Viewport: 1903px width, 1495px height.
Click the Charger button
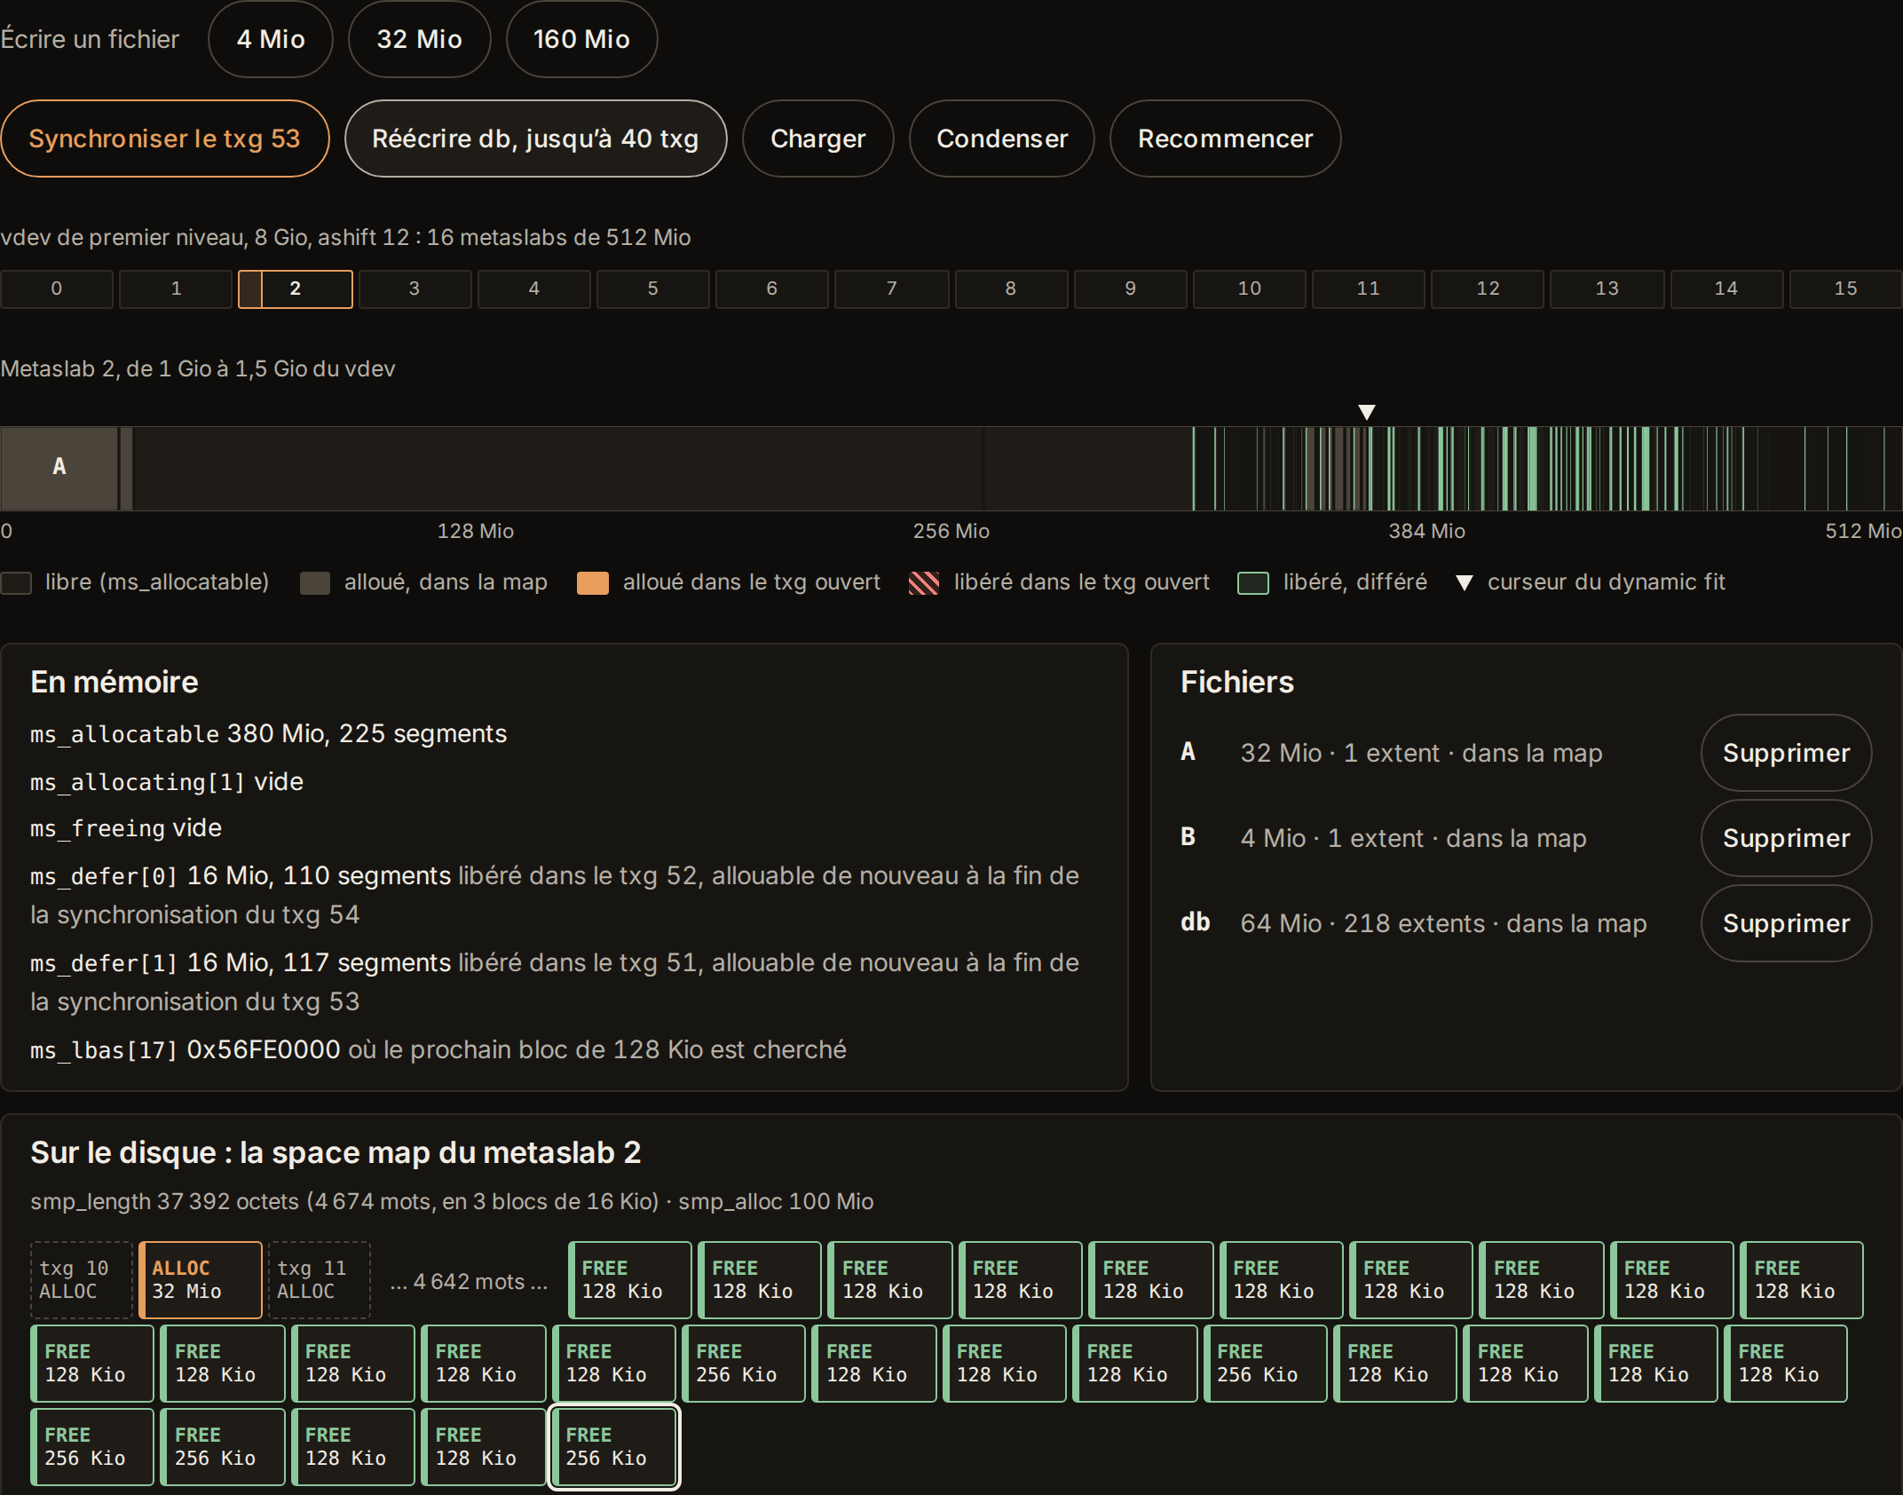817,138
